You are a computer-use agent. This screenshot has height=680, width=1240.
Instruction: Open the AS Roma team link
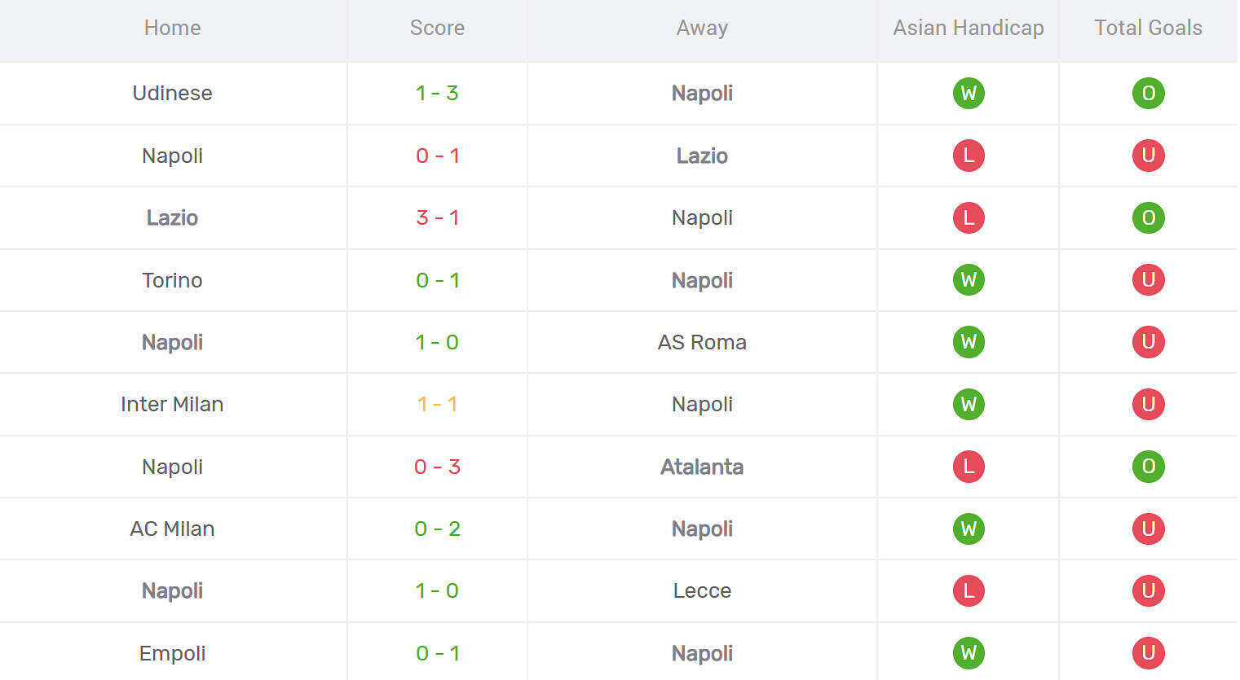(702, 343)
